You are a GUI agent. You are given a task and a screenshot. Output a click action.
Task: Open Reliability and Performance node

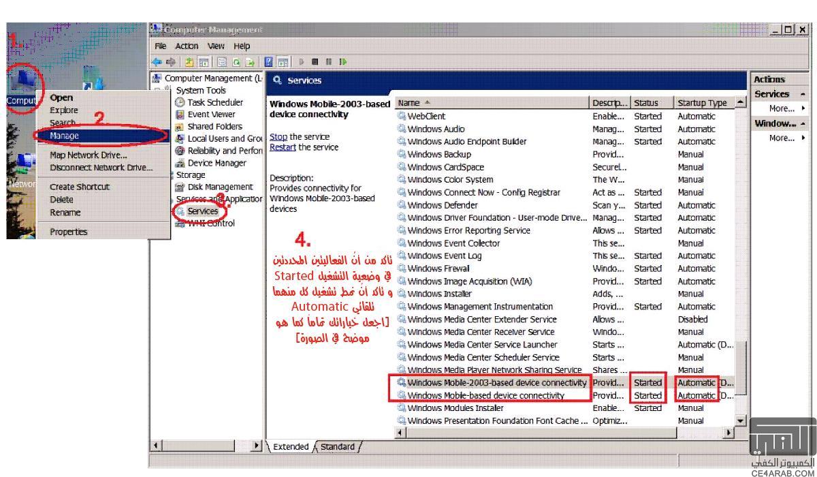tap(219, 151)
